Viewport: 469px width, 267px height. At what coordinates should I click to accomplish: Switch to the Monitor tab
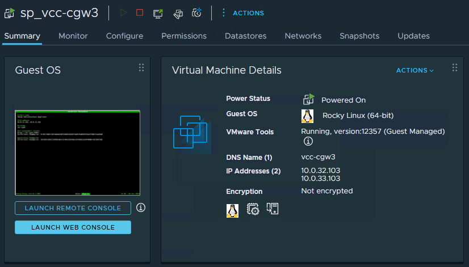[x=73, y=36]
